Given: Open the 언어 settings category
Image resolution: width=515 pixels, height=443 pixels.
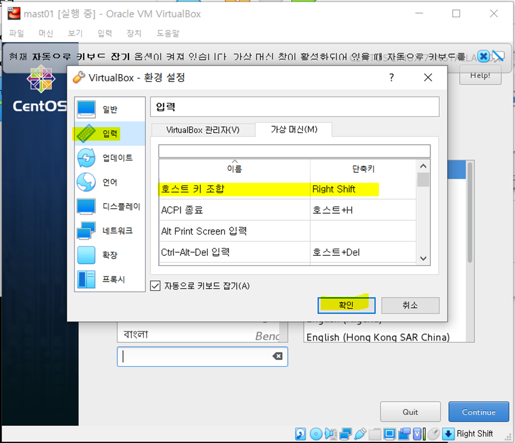Looking at the screenshot, I should click(x=110, y=182).
